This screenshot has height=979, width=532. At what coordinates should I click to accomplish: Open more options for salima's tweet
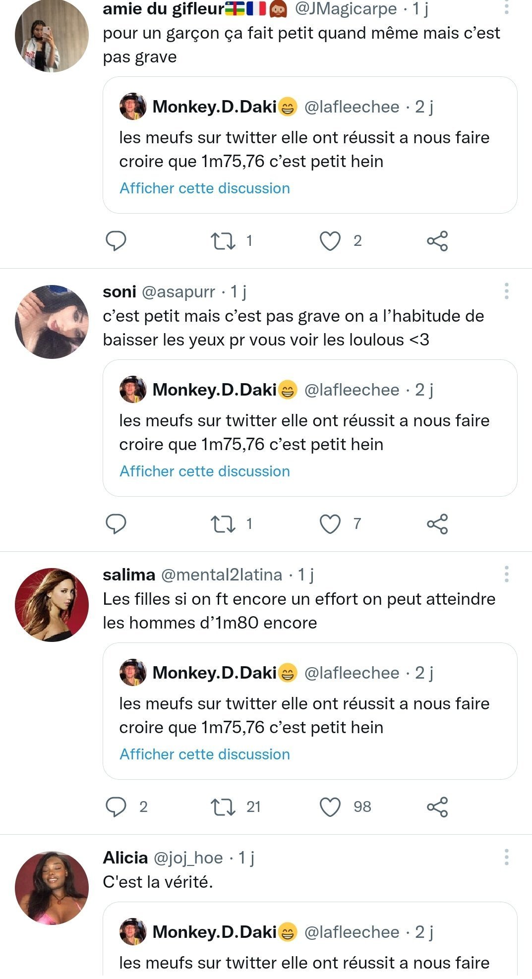point(506,574)
